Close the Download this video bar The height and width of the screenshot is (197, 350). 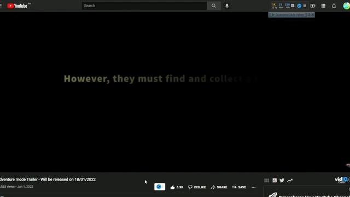coord(312,15)
